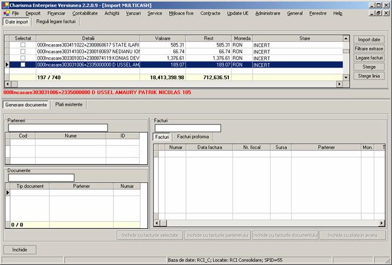Click the Valoare column header

(x=162, y=38)
